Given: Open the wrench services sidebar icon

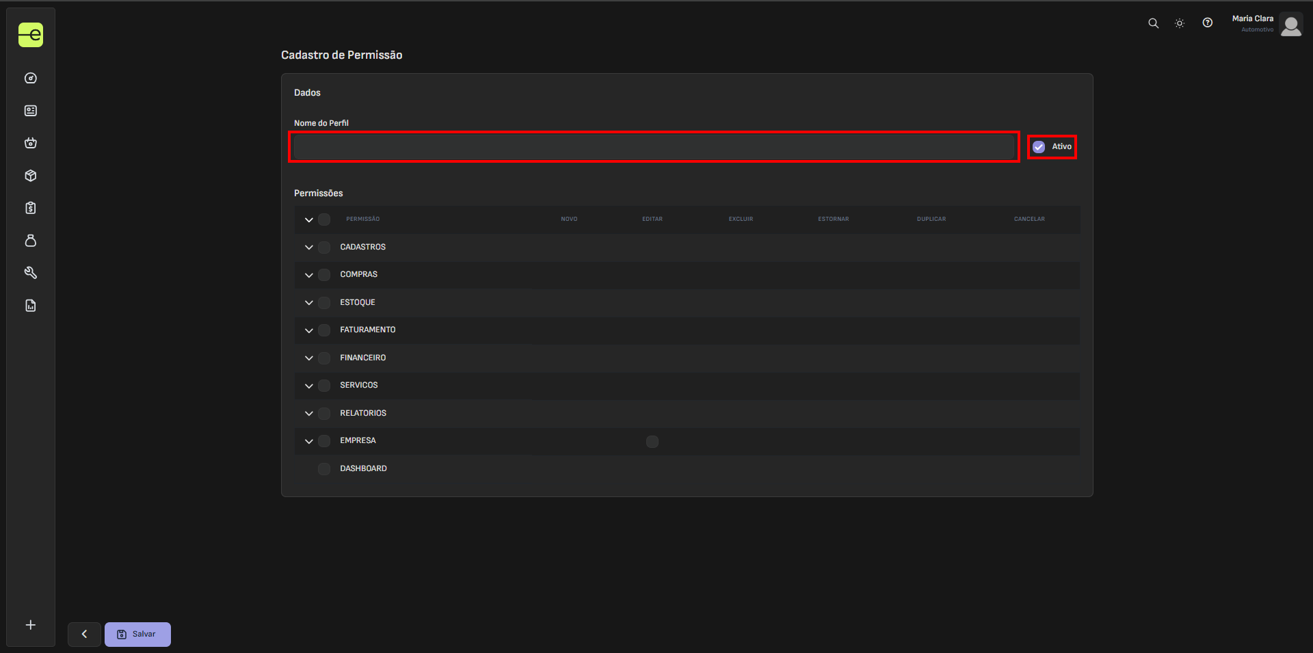Looking at the screenshot, I should 31,273.
